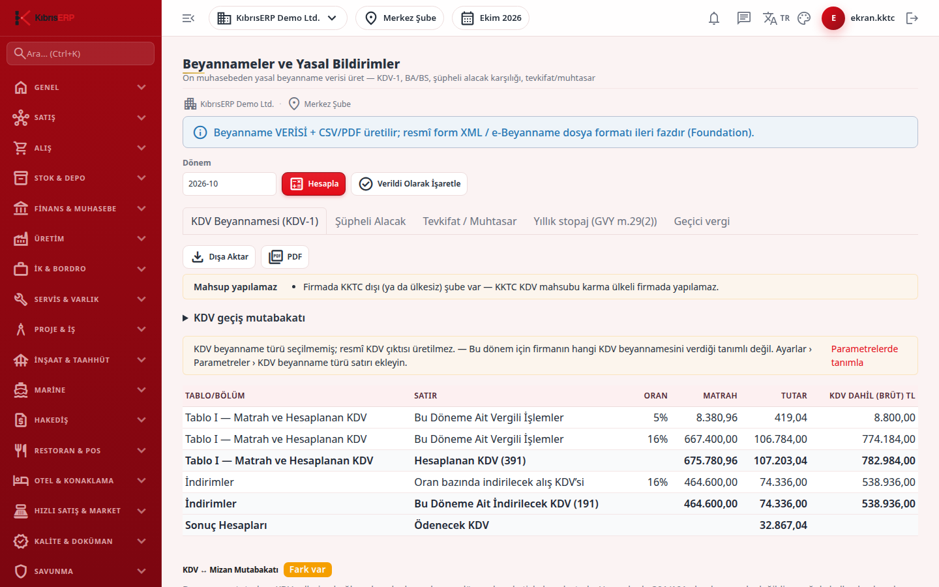Screen dimensions: 939x587
Task: Click the KıbrısERP logo
Action: 44,18
